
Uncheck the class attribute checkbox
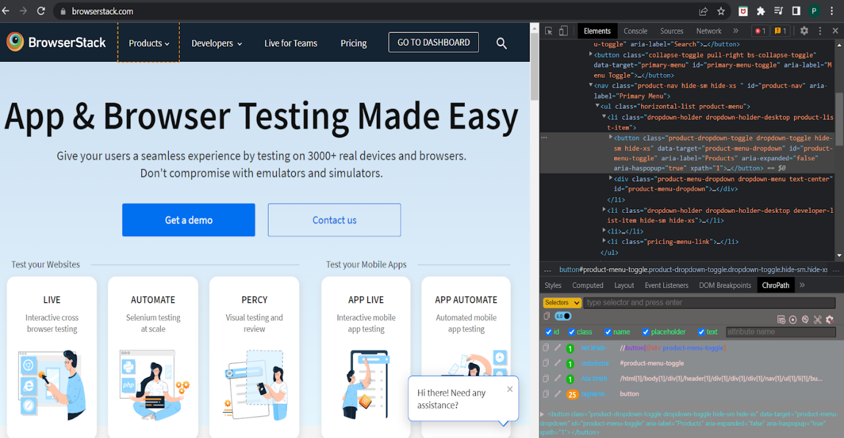(x=572, y=332)
